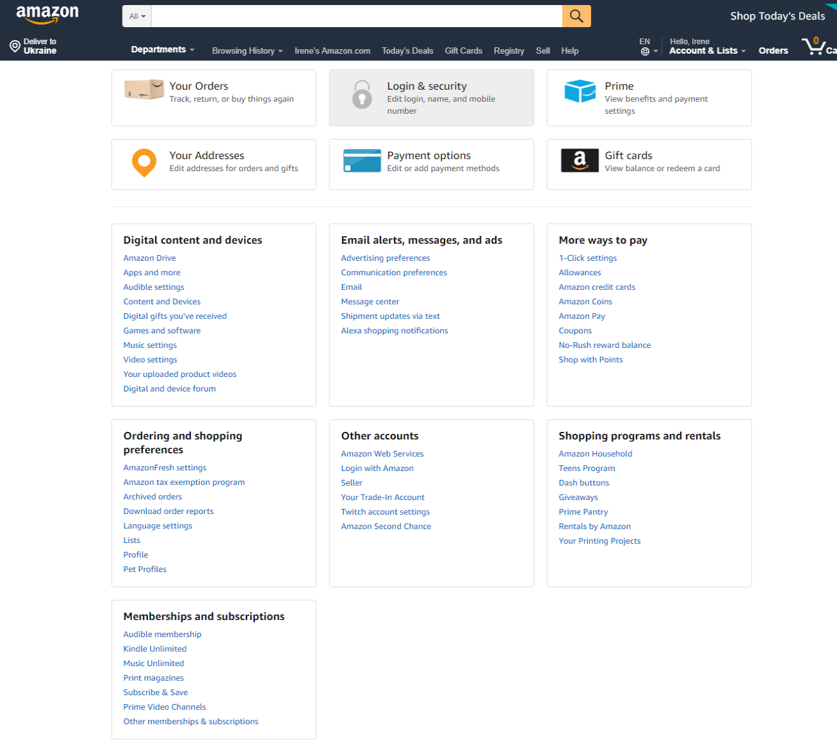Image resolution: width=837 pixels, height=740 pixels.
Task: Click the Gift cards black card icon
Action: point(579,160)
